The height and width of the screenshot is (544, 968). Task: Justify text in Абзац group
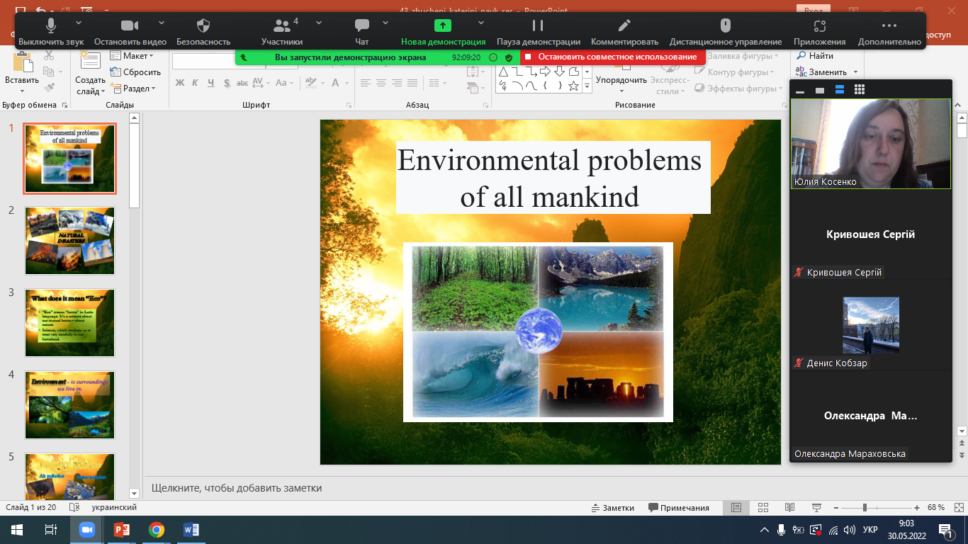click(x=412, y=83)
